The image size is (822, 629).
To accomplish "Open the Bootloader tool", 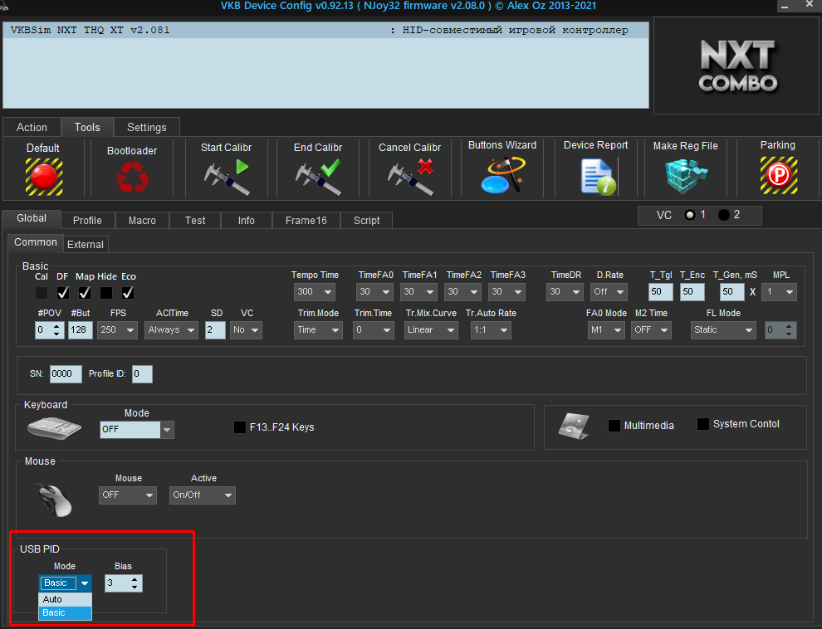I will pos(131,177).
